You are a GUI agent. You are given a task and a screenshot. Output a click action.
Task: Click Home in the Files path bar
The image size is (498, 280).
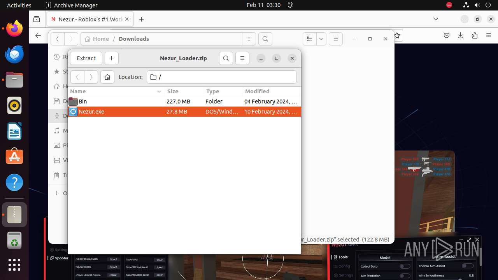(97, 39)
